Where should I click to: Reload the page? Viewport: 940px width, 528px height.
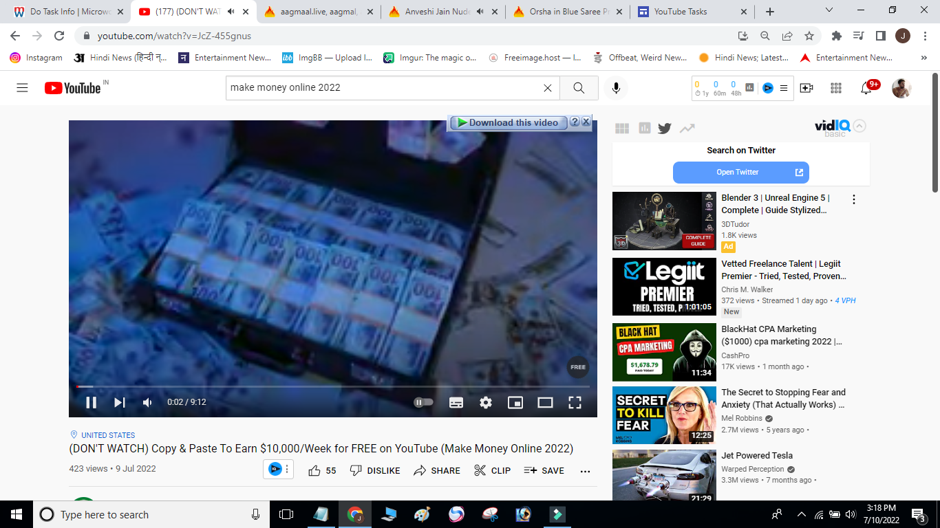[59, 36]
